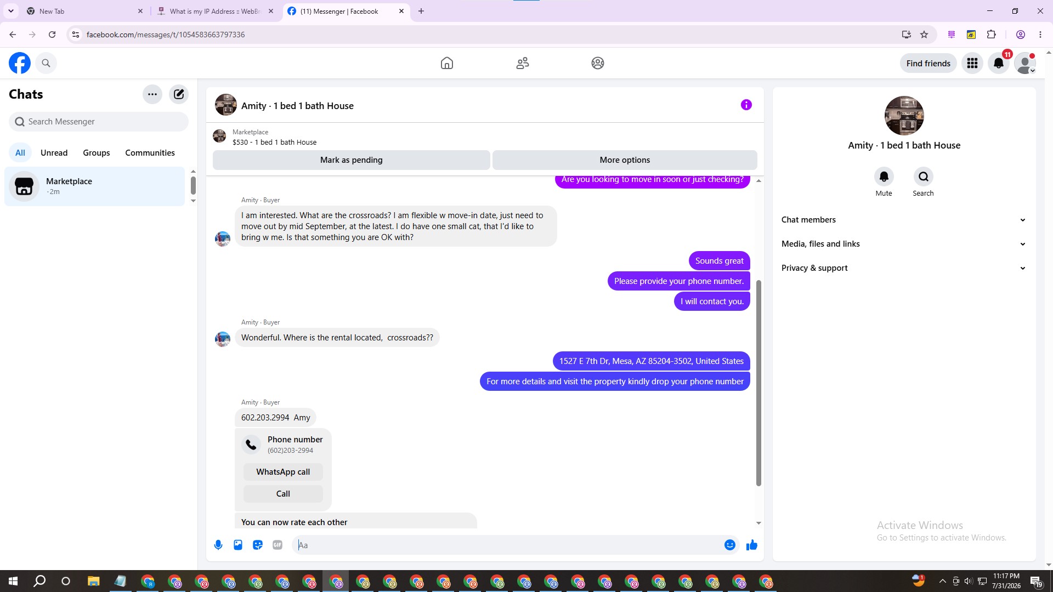Image resolution: width=1053 pixels, height=592 pixels.
Task: Open taskbar clock showing 11:17 PM
Action: [1006, 581]
